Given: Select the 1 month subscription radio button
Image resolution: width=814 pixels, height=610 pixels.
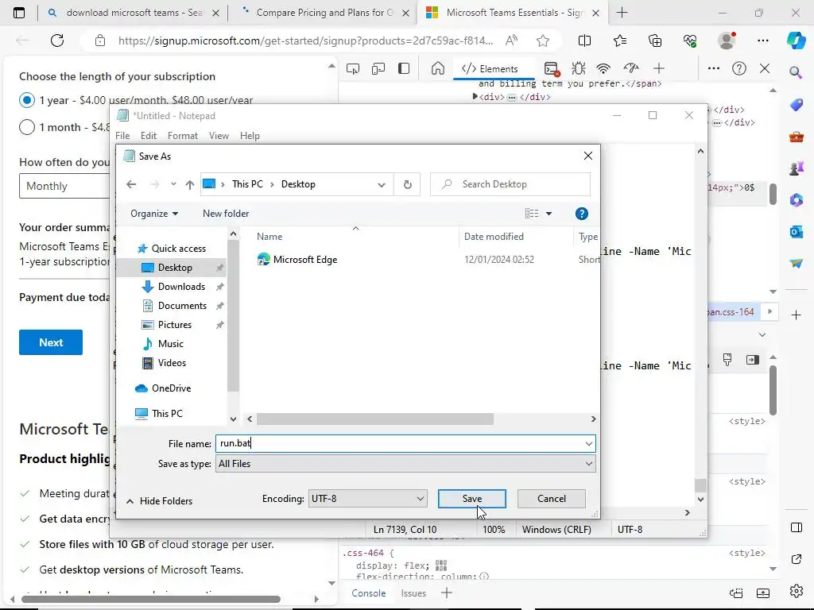Looking at the screenshot, I should [27, 127].
